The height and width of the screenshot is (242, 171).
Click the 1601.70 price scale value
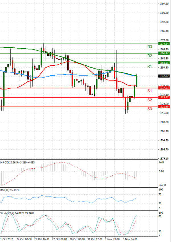click(x=164, y=131)
